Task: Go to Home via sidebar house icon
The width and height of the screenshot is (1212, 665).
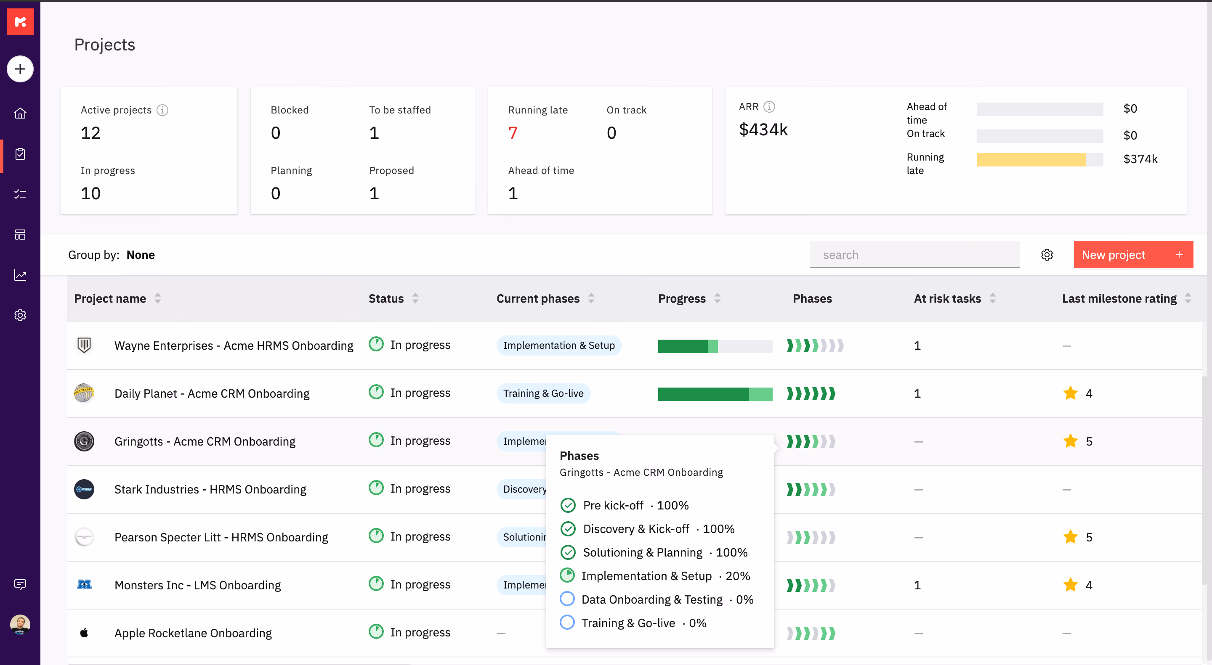Action: point(20,113)
